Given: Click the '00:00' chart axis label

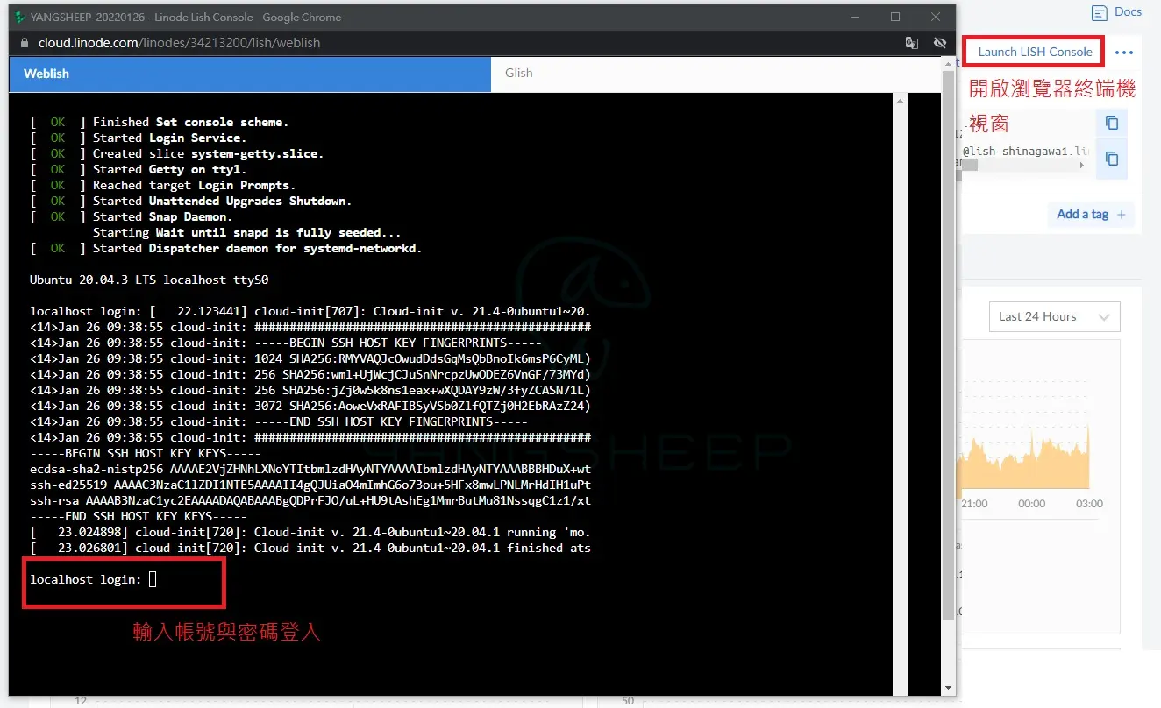Looking at the screenshot, I should click(x=1032, y=504).
